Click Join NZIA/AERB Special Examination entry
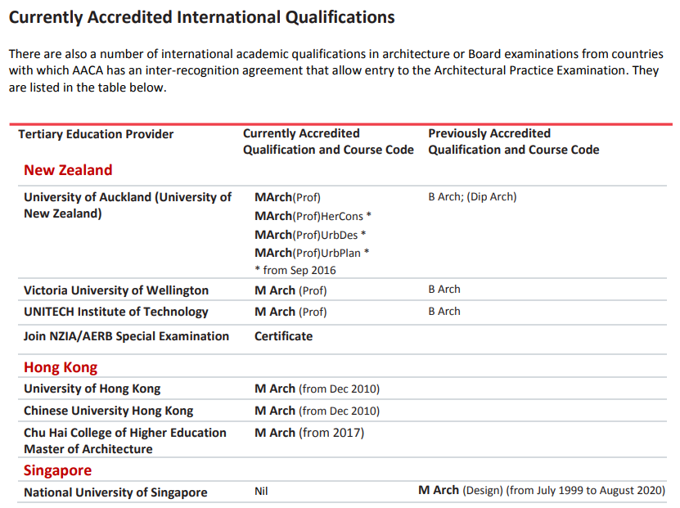Viewport: 680px width, 508px height. (126, 336)
